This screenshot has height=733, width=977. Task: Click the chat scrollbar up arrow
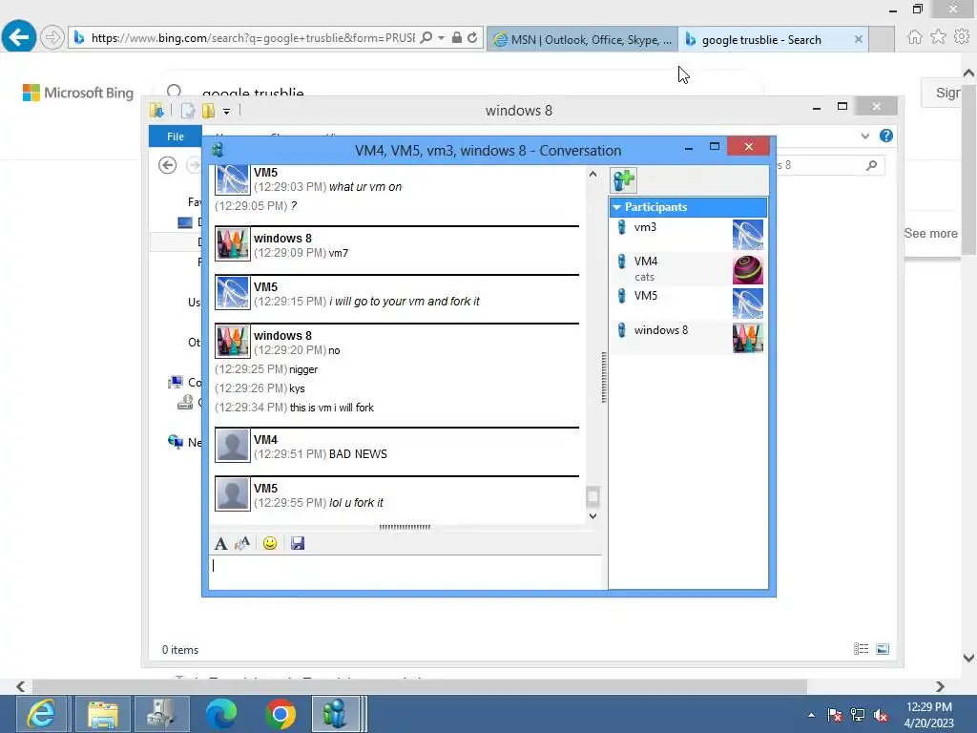pos(592,175)
